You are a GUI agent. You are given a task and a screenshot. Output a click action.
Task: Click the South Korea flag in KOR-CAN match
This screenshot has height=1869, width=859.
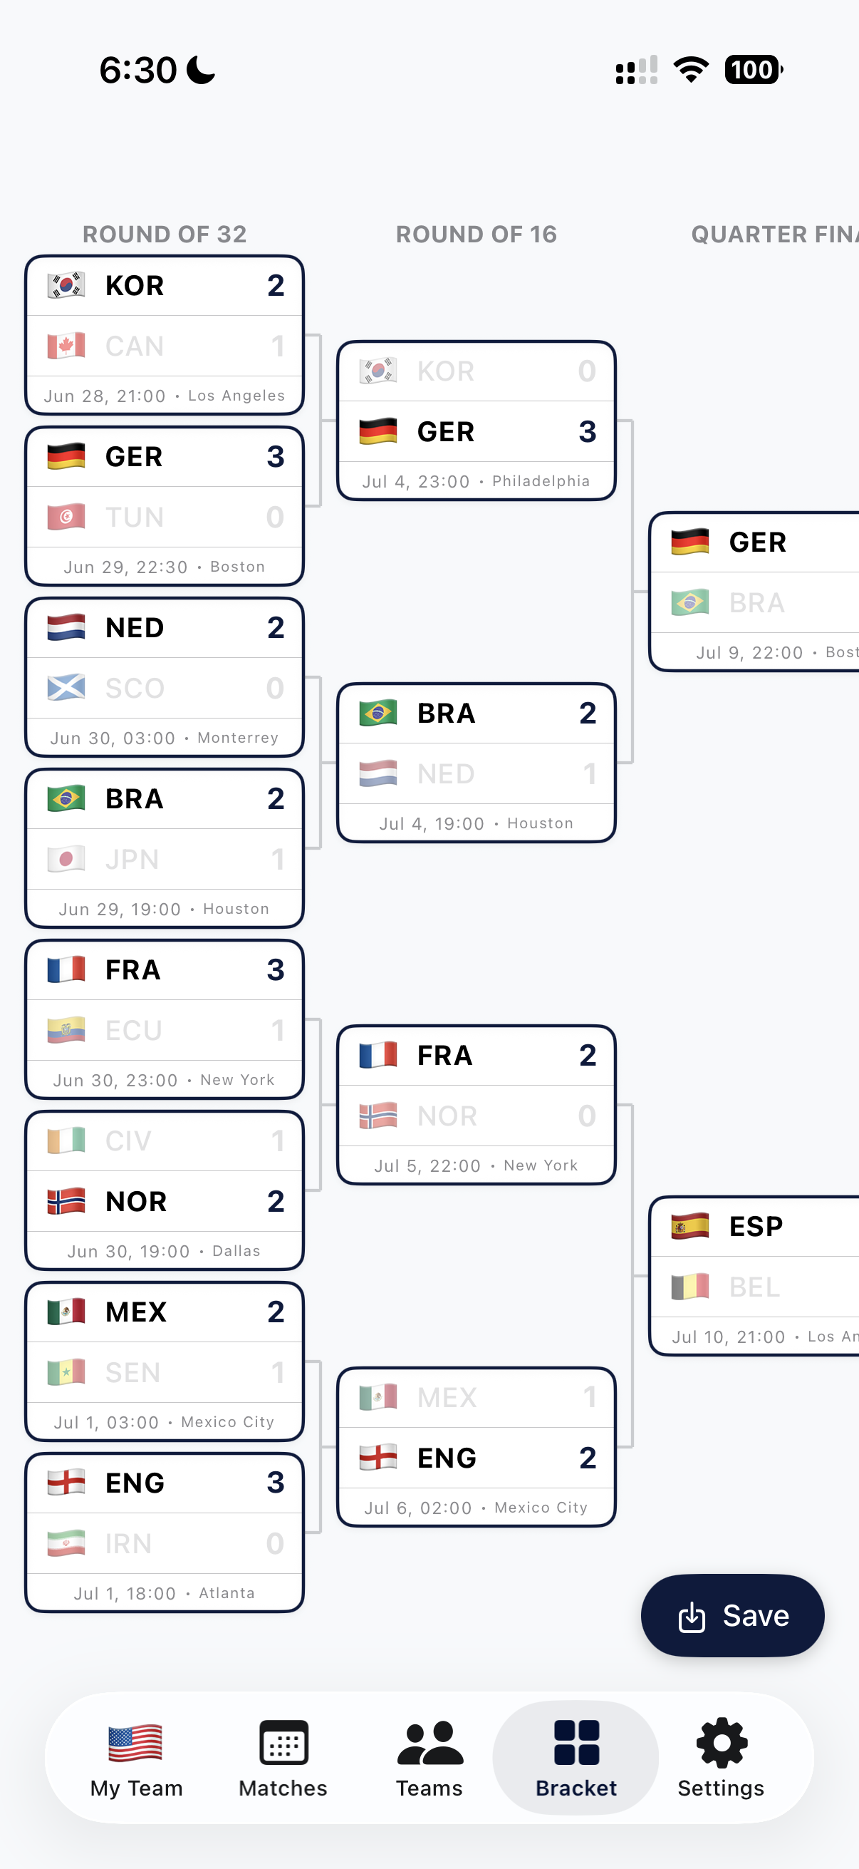click(x=66, y=285)
